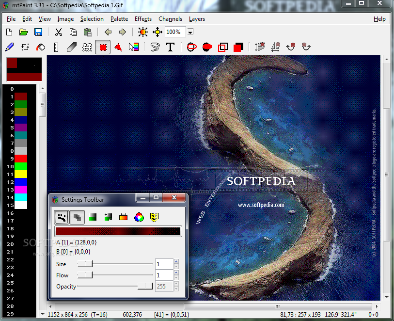Activate the Clone tool
The height and width of the screenshot is (321, 394).
(87, 47)
